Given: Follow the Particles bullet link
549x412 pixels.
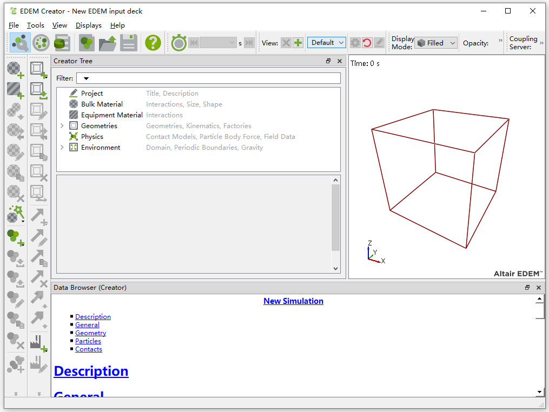Looking at the screenshot, I should 88,341.
